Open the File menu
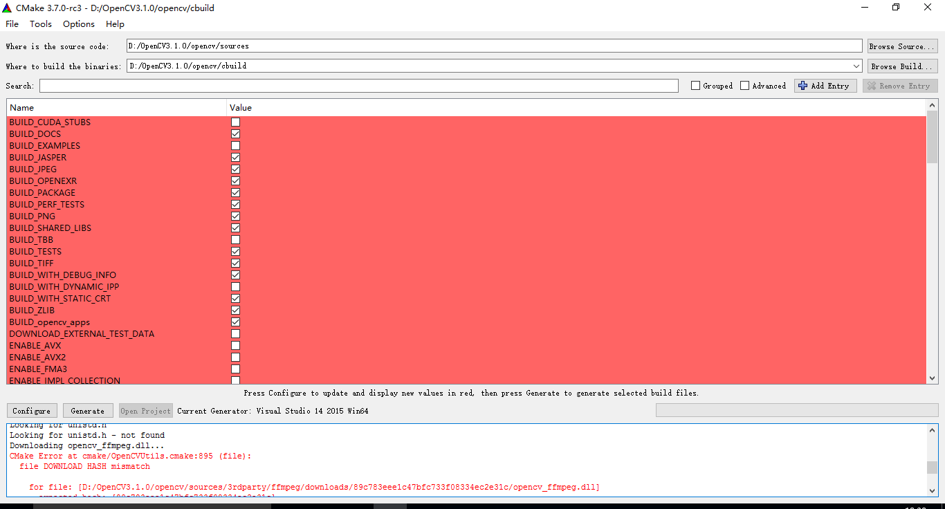 (12, 24)
